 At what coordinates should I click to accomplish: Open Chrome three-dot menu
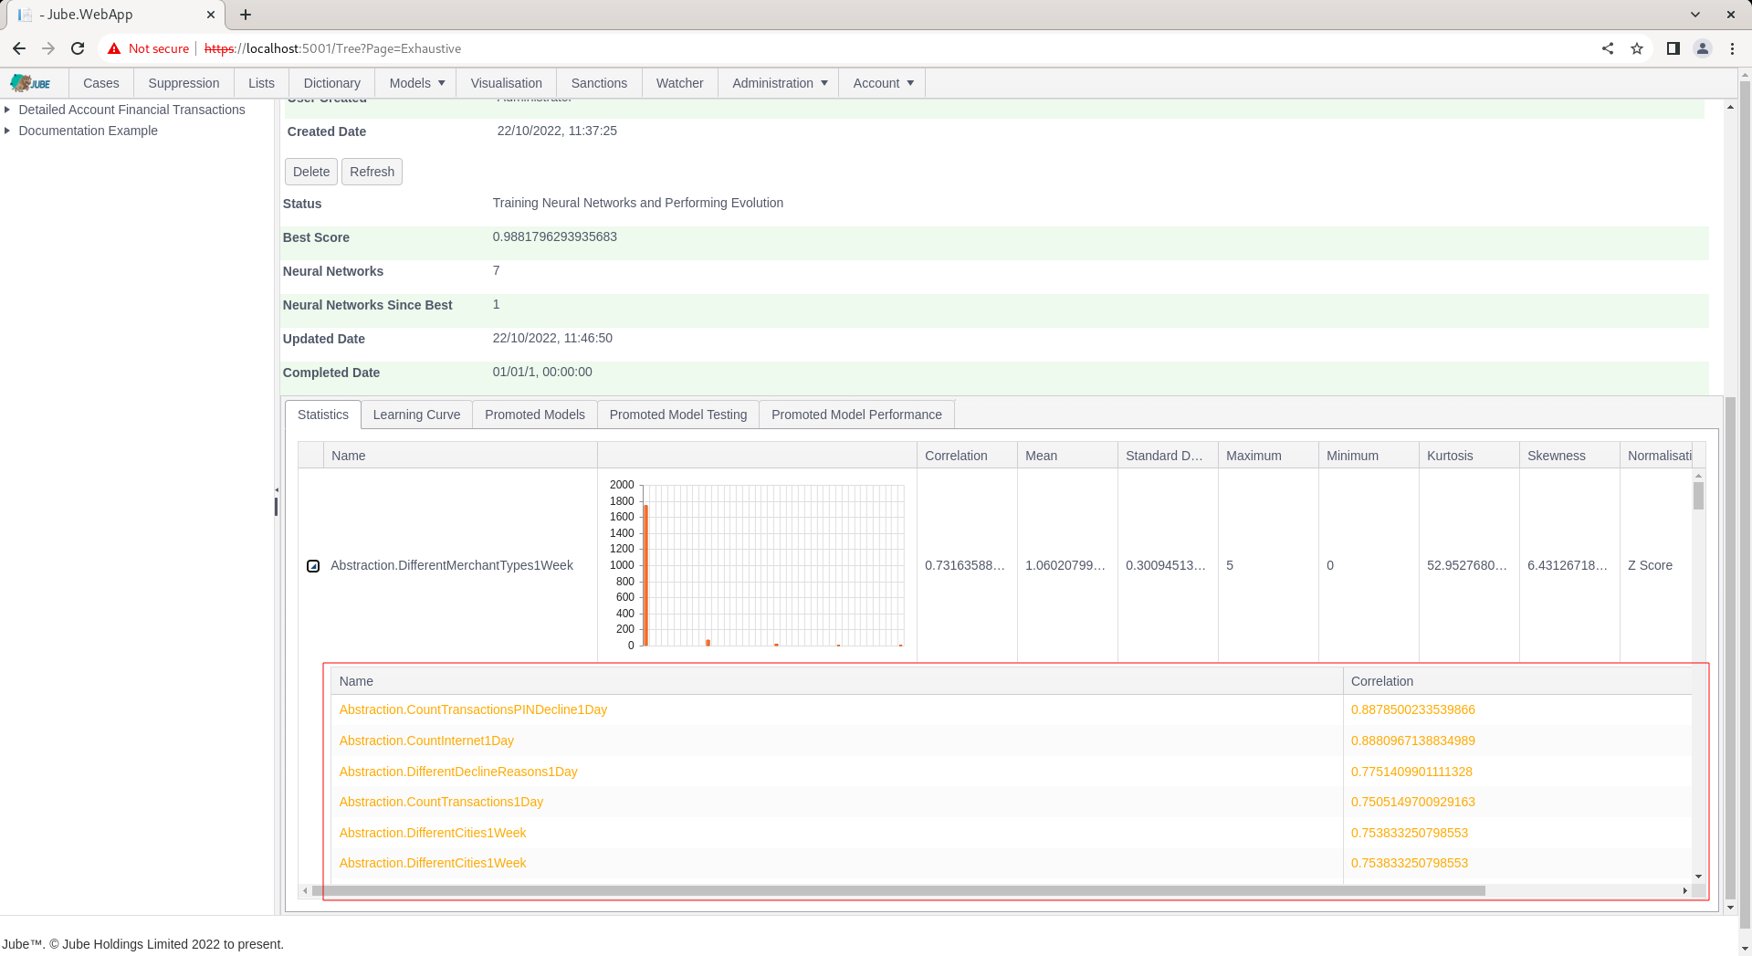(x=1732, y=48)
